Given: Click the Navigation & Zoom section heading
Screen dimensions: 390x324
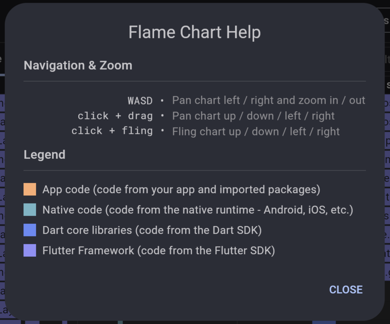Looking at the screenshot, I should point(78,65).
